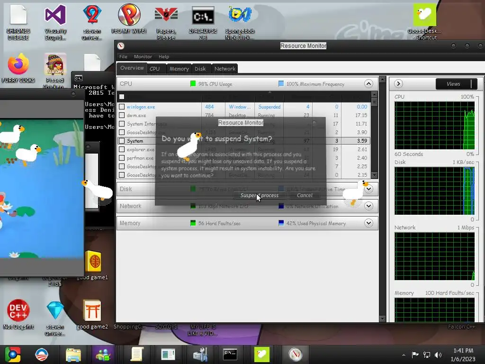The width and height of the screenshot is (485, 364).
Task: Cancel the suspend System dialog
Action: pyautogui.click(x=305, y=195)
